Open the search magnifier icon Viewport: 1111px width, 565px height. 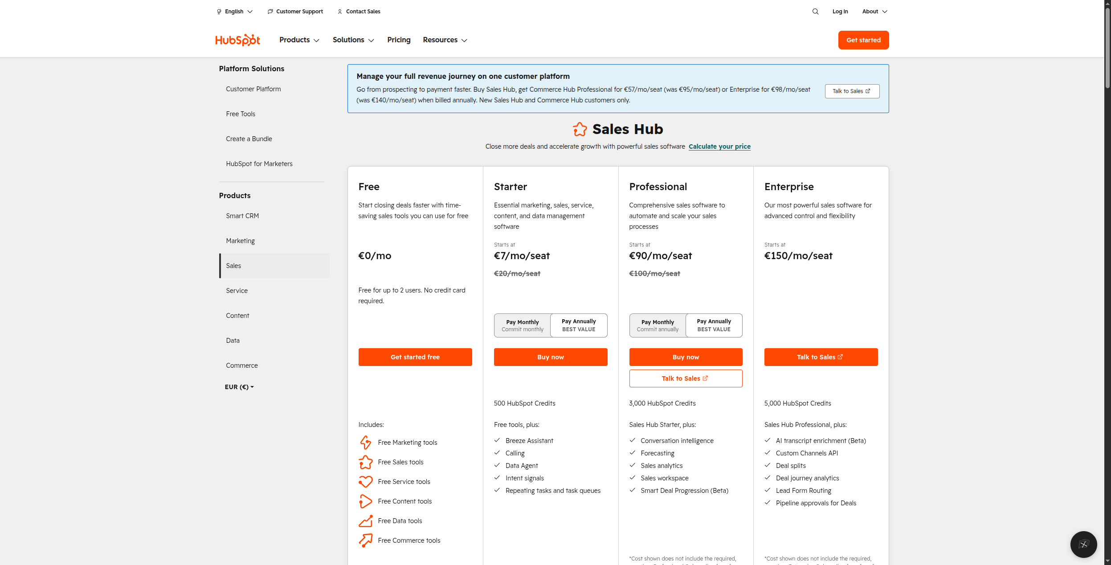(x=815, y=12)
